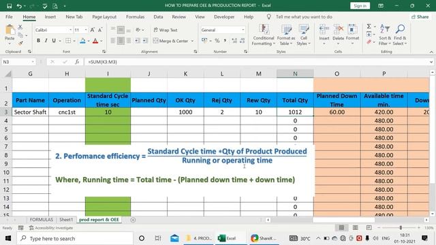This screenshot has width=436, height=245.
Task: Click Tell me what you want to do
Action: click(304, 16)
